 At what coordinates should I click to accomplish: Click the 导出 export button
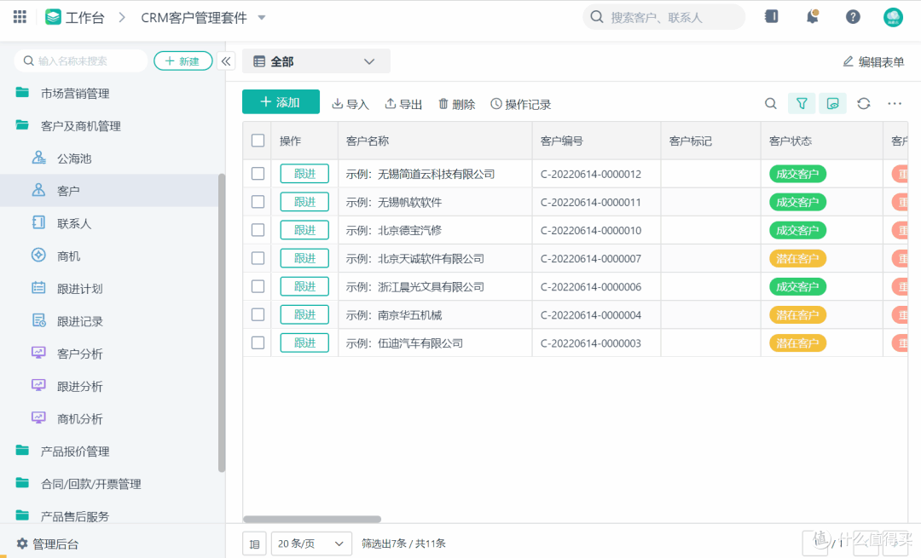pos(403,105)
